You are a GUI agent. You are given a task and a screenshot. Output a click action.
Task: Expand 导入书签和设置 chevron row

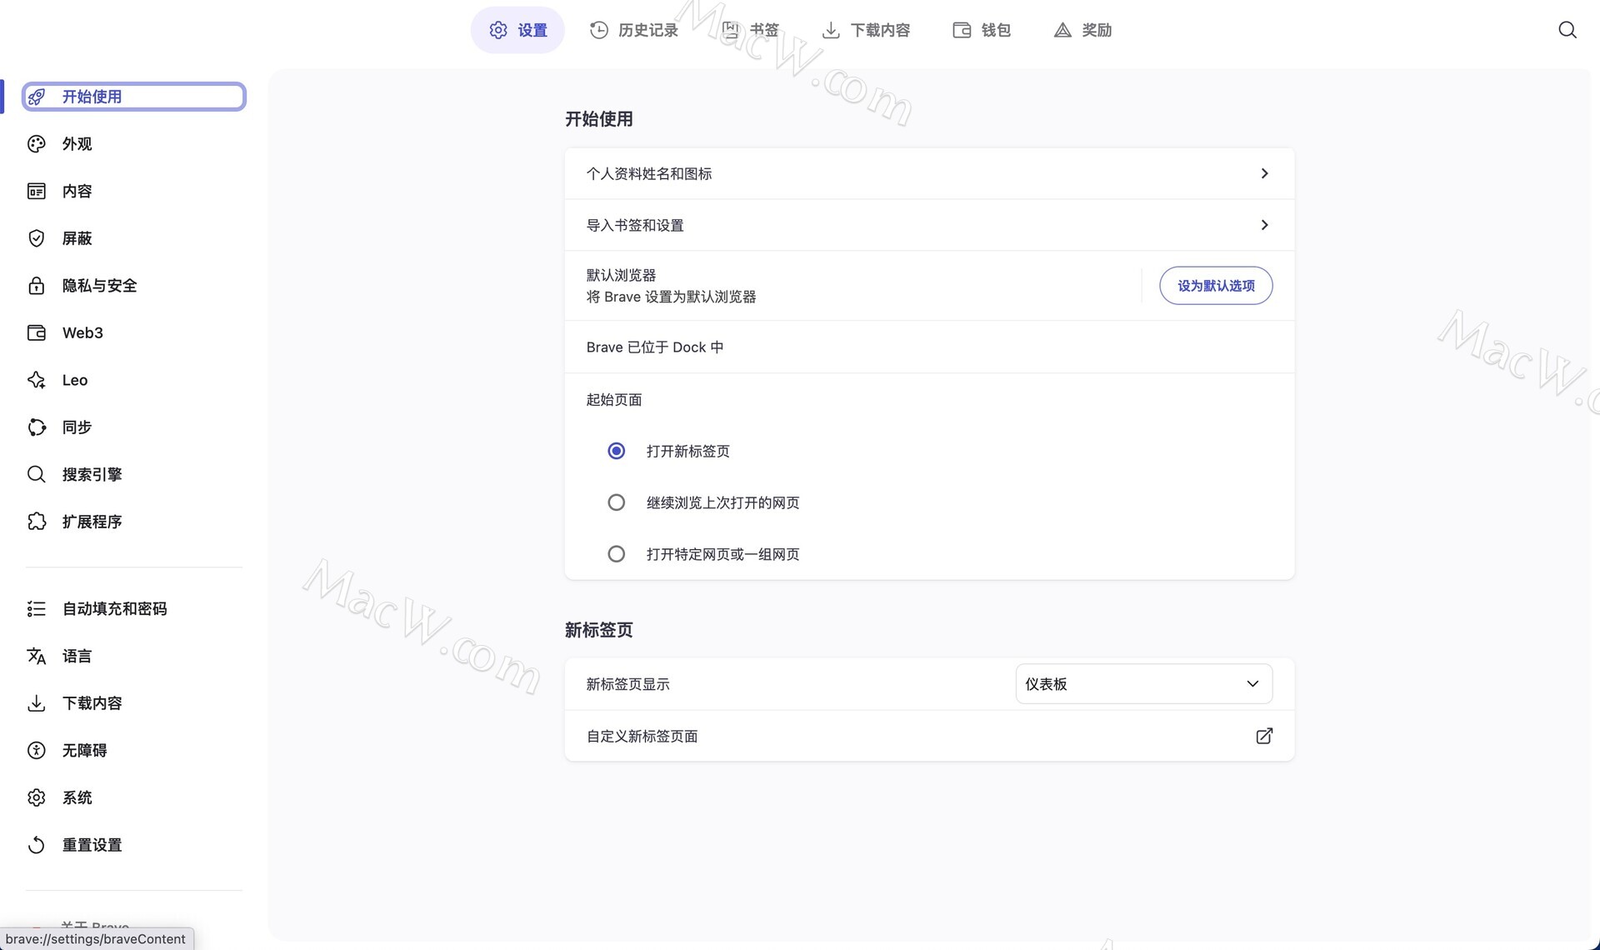(x=1263, y=225)
